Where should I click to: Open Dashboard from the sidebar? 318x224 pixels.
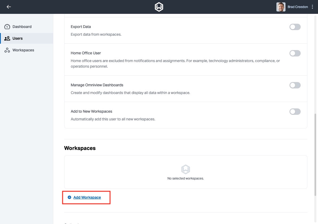(22, 26)
